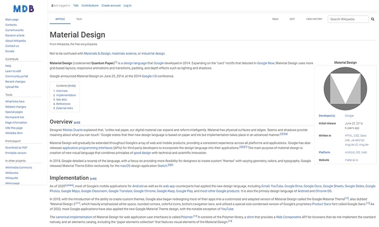Open Permanent link
Viewport: 379px width, 227px height.
pos(15,117)
